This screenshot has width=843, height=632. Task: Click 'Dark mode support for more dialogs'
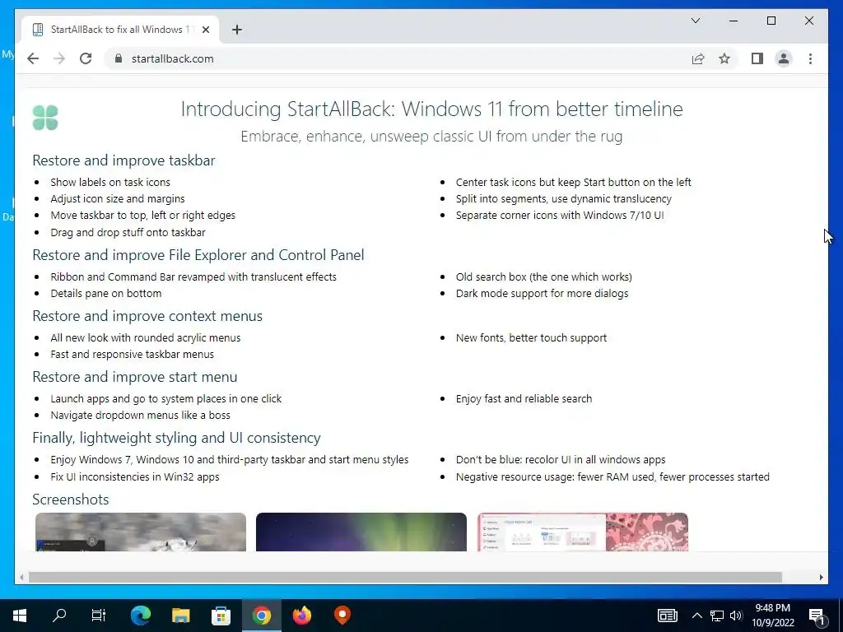542,294
